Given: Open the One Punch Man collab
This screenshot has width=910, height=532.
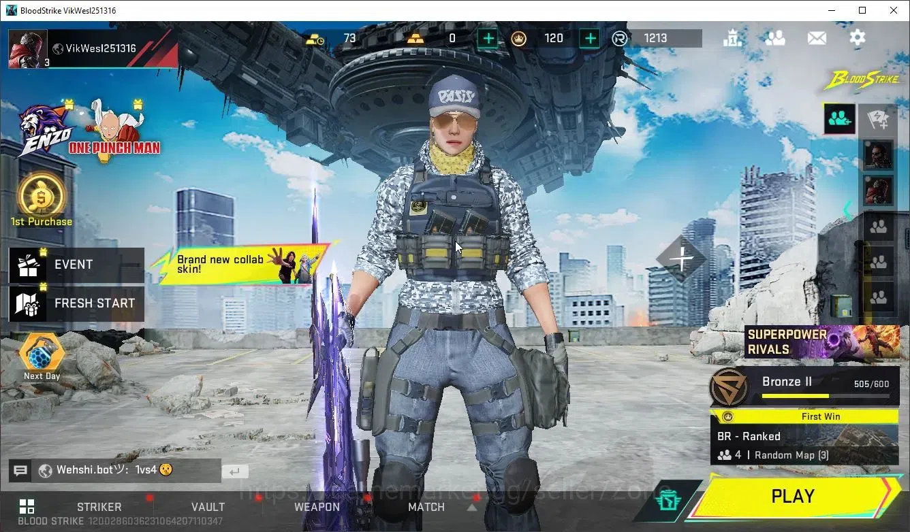Looking at the screenshot, I should pos(114,131).
